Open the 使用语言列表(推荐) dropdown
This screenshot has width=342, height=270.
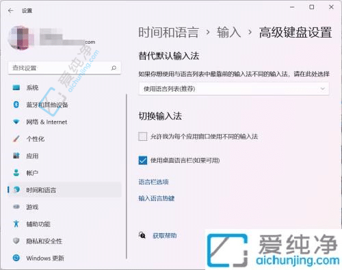234,89
